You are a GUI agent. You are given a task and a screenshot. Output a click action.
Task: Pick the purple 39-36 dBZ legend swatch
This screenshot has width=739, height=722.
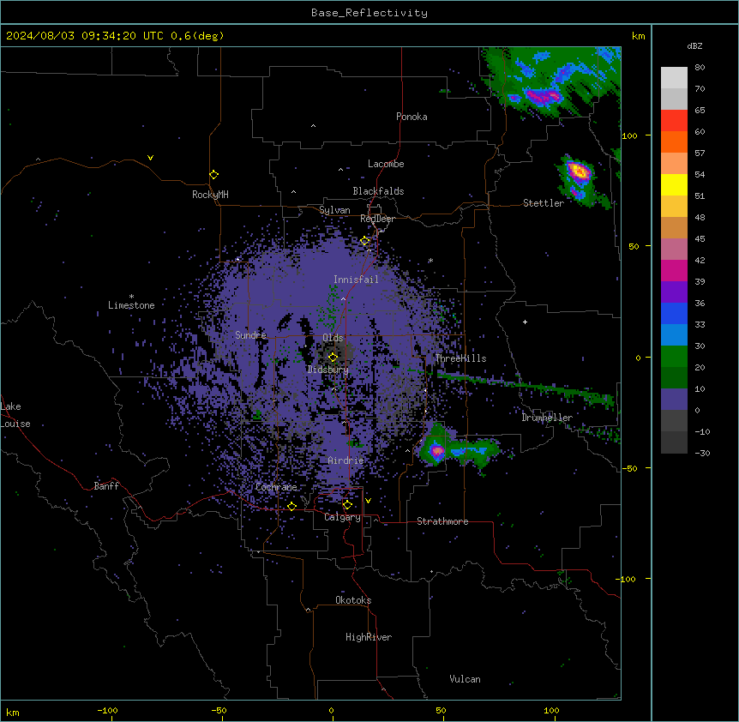(x=674, y=292)
